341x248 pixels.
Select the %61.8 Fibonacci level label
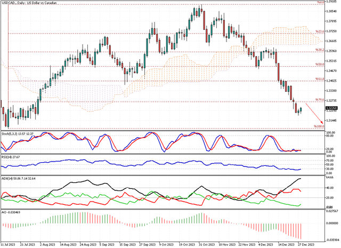pyautogui.click(x=320, y=79)
